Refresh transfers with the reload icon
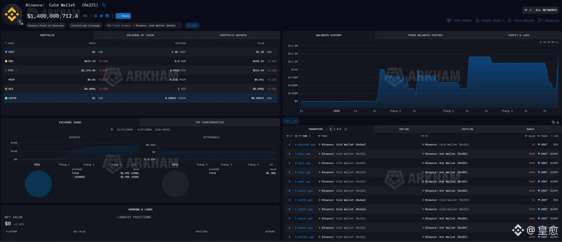The width and height of the screenshot is (562, 242). 346,129
